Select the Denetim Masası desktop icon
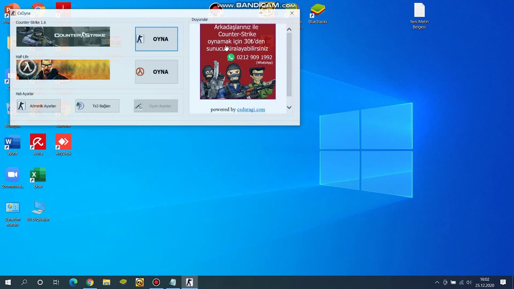Viewport: 514px width, 289px height. tap(12, 214)
